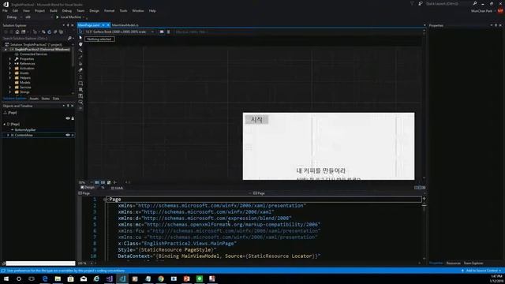Viewport: 505px width, 284px height.
Task: Collapse [Page] in Objects and Timeline
Action: pyautogui.click(x=4, y=125)
